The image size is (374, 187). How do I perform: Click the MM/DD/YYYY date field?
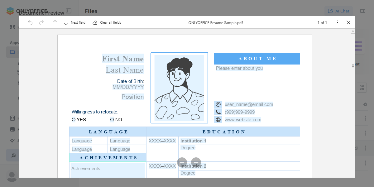click(x=128, y=87)
